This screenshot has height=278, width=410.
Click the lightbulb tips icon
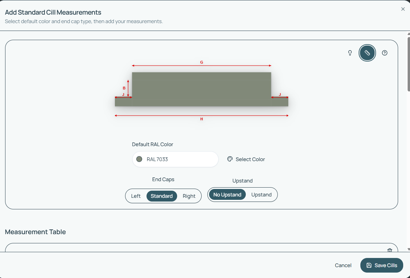click(350, 53)
